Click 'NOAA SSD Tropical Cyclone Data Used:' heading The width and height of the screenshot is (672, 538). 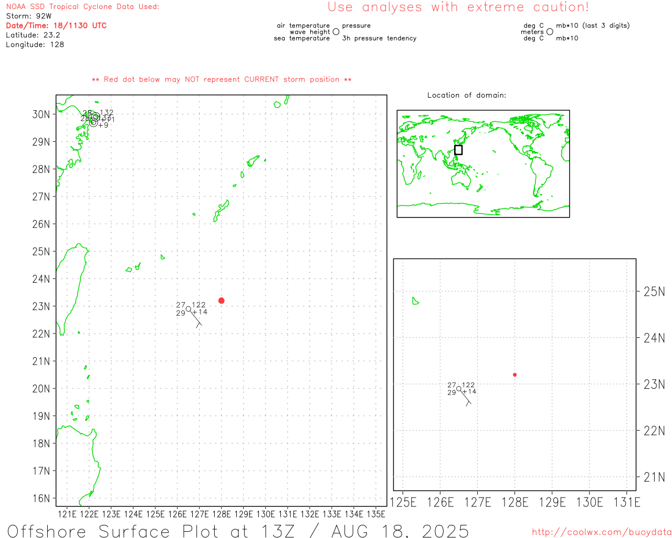click(82, 7)
